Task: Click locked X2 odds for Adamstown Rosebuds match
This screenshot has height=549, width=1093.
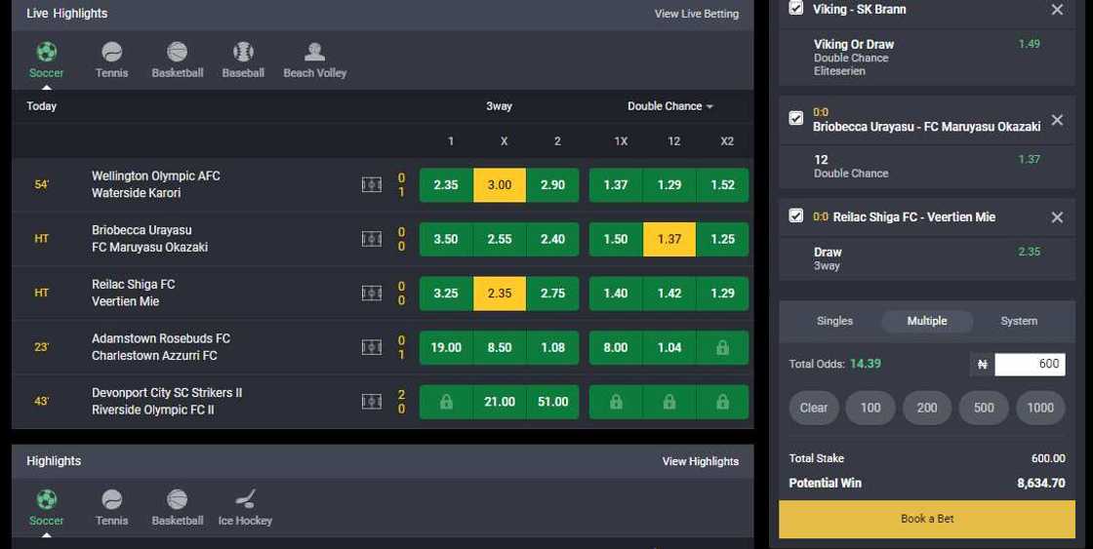Action: [722, 347]
